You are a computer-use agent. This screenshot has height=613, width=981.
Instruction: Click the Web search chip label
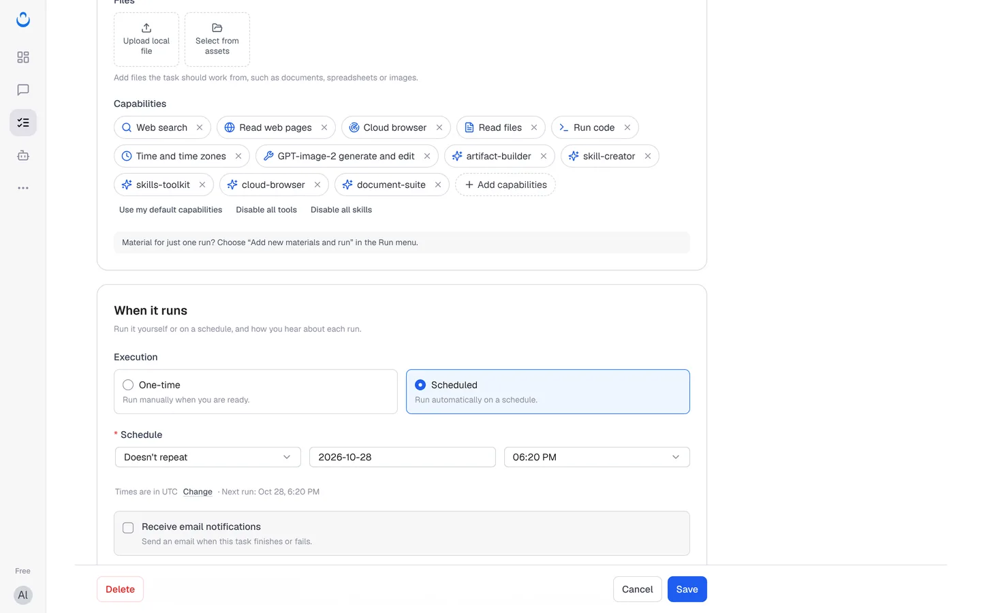point(161,127)
